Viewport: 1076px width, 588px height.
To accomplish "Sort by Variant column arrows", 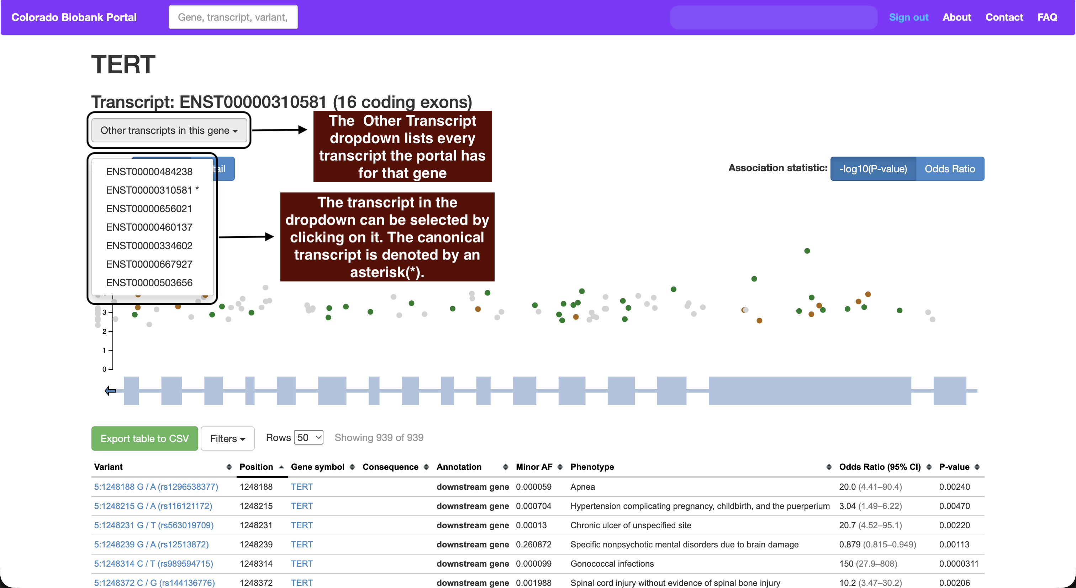I will point(229,467).
